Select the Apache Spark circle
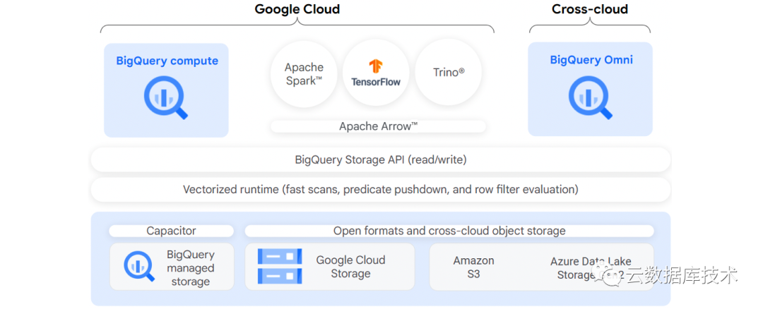The image size is (763, 309). 304,73
